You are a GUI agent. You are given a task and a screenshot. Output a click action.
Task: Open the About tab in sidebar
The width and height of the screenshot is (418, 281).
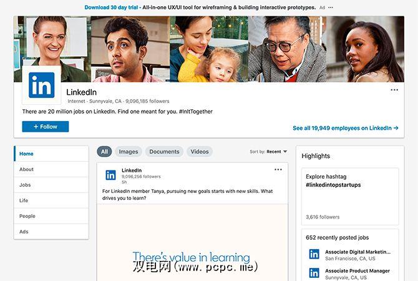point(51,169)
